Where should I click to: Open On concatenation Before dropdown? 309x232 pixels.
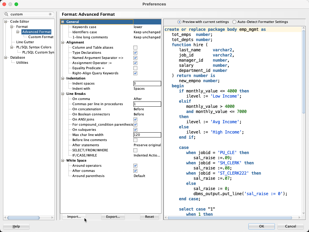click(147, 109)
